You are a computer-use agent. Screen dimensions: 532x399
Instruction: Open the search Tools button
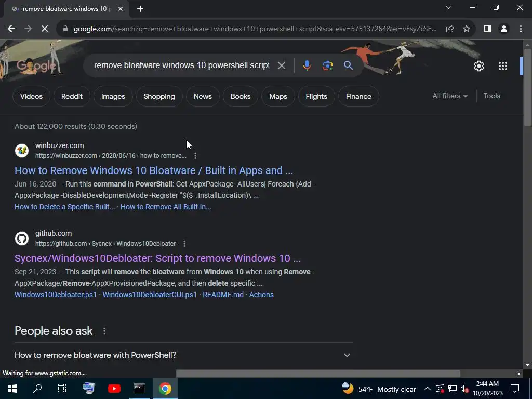pyautogui.click(x=491, y=96)
